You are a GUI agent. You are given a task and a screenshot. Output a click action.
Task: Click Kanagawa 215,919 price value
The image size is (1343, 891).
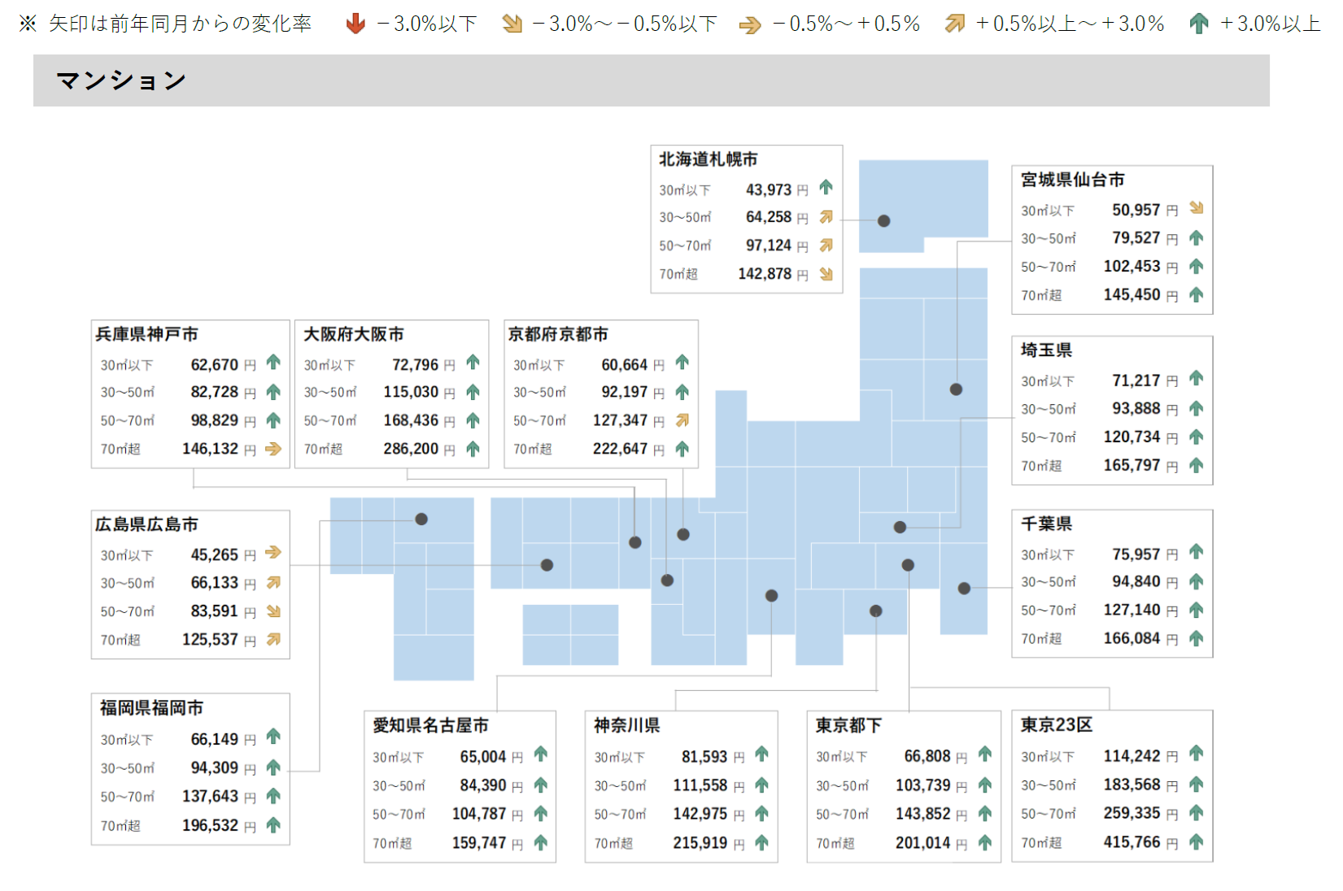tap(700, 843)
